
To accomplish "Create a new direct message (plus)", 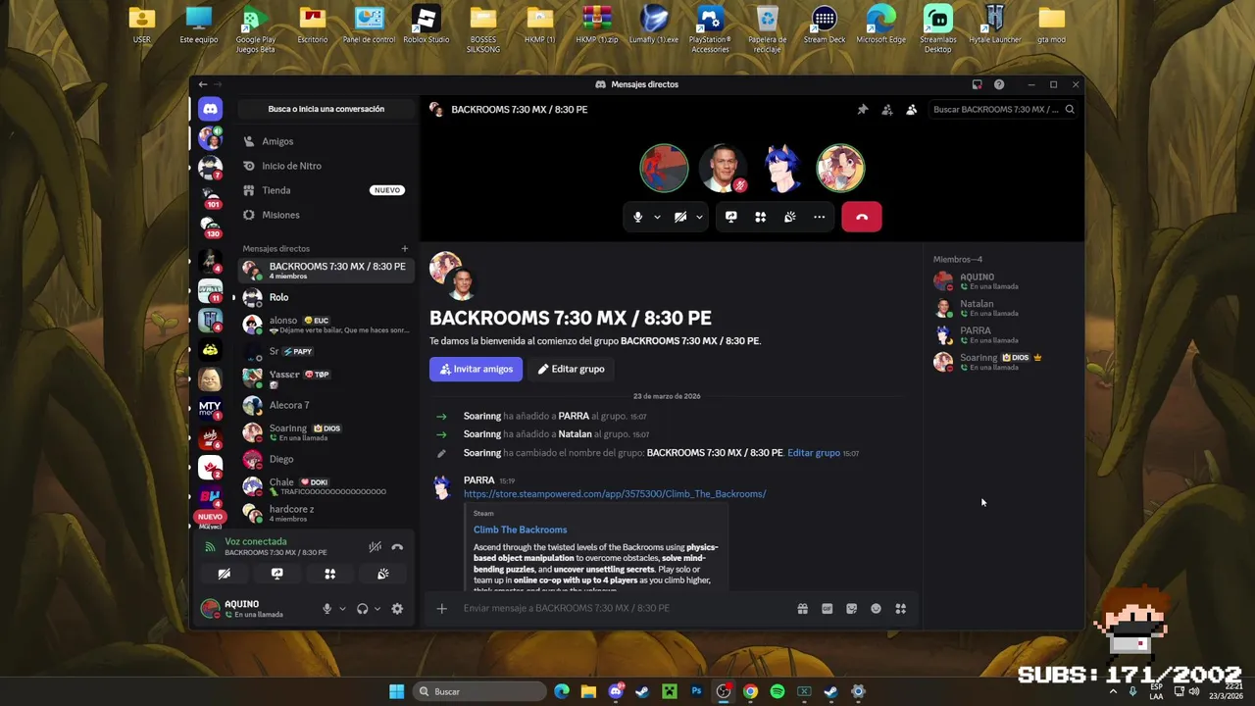I will coord(404,248).
